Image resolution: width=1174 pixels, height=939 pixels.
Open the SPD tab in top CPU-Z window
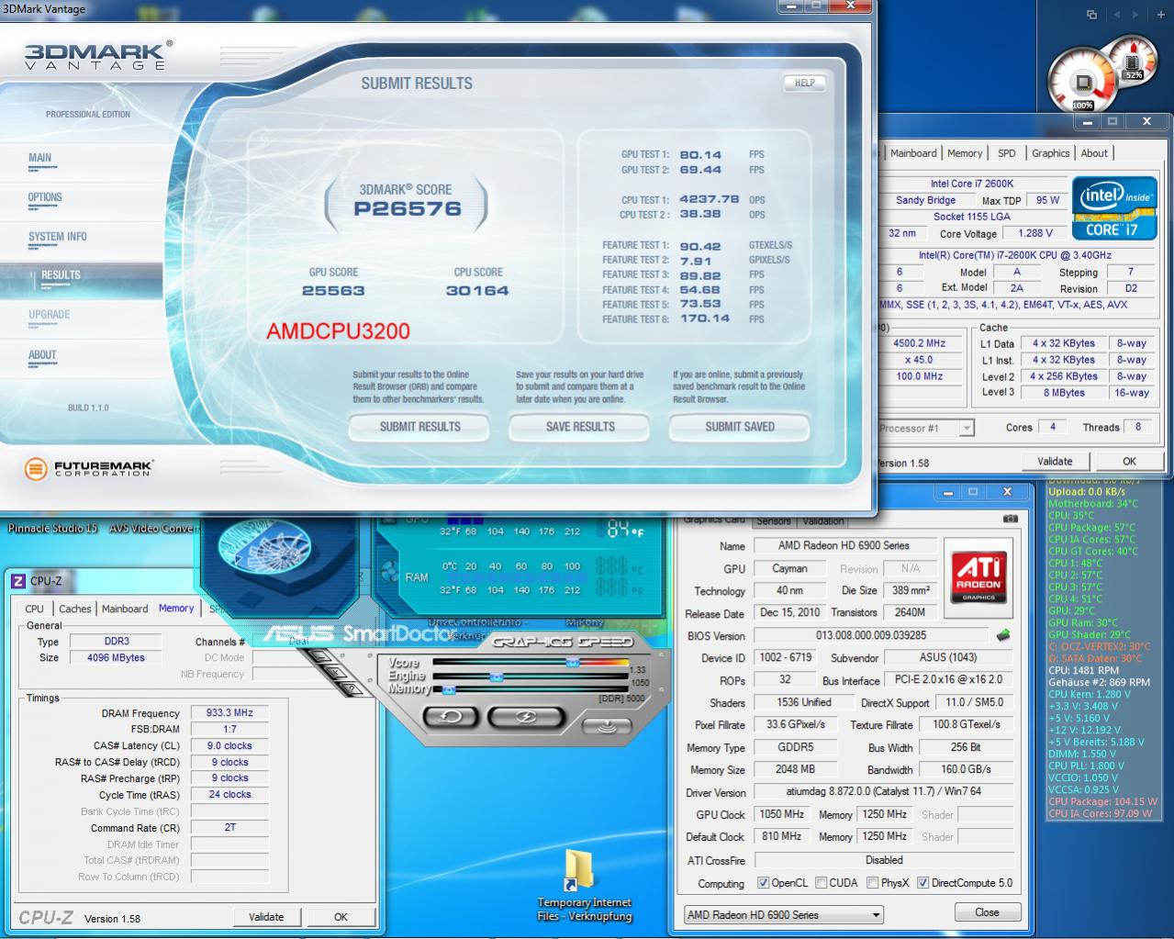tap(1007, 153)
